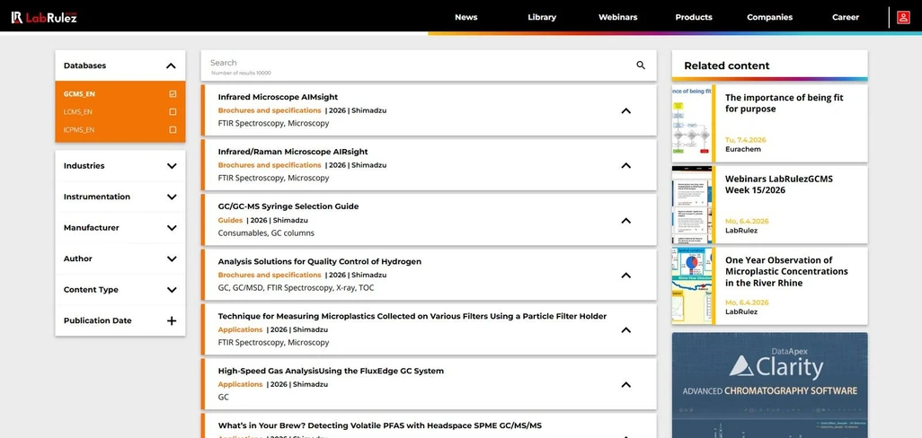Enable the LCMS_EN database checkbox

(173, 112)
